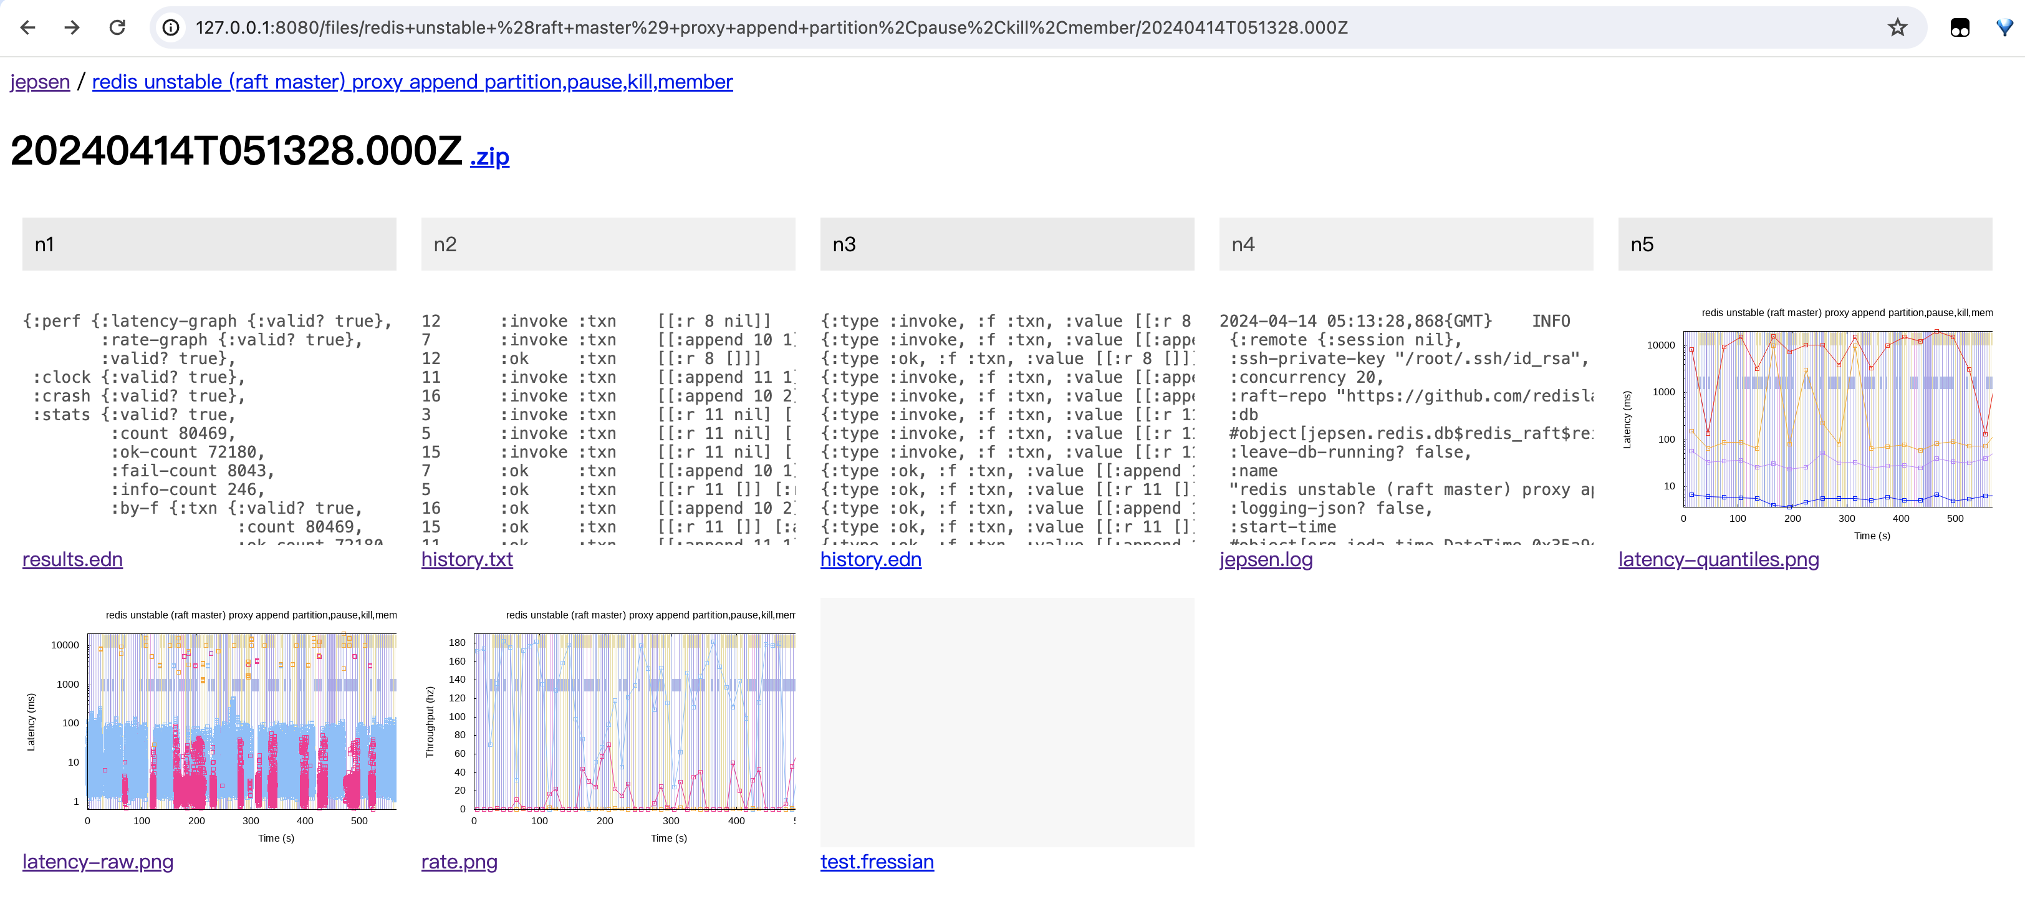Click the ':leave-db-running? false,' log line
Image resolution: width=2025 pixels, height=904 pixels.
coord(1350,452)
